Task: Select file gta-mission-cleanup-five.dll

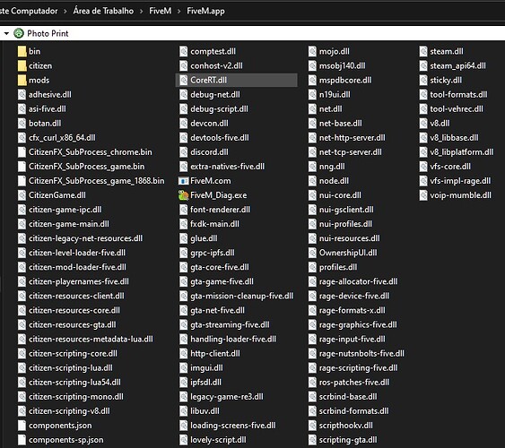Action: click(241, 297)
